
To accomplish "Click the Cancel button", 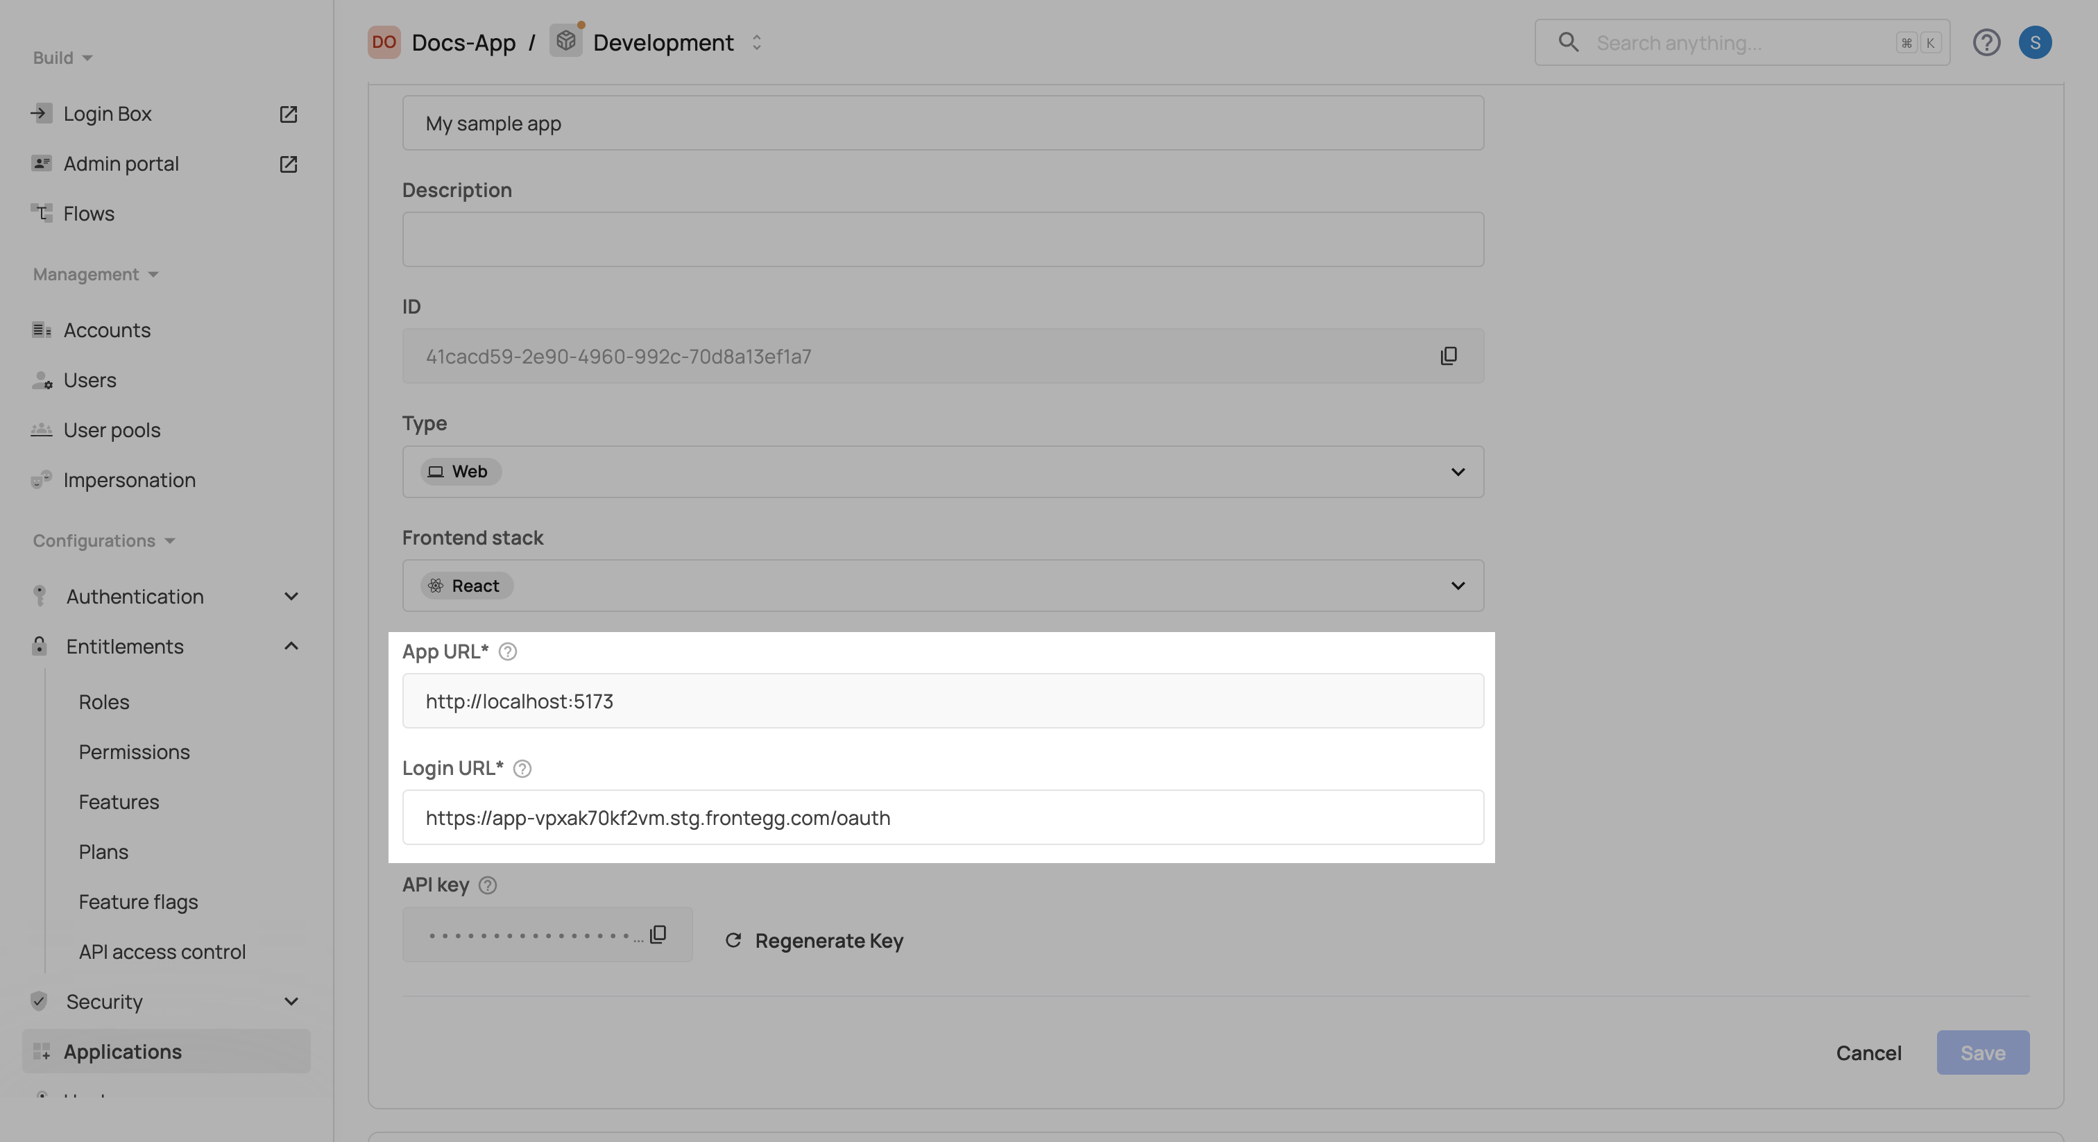I will [x=1868, y=1052].
